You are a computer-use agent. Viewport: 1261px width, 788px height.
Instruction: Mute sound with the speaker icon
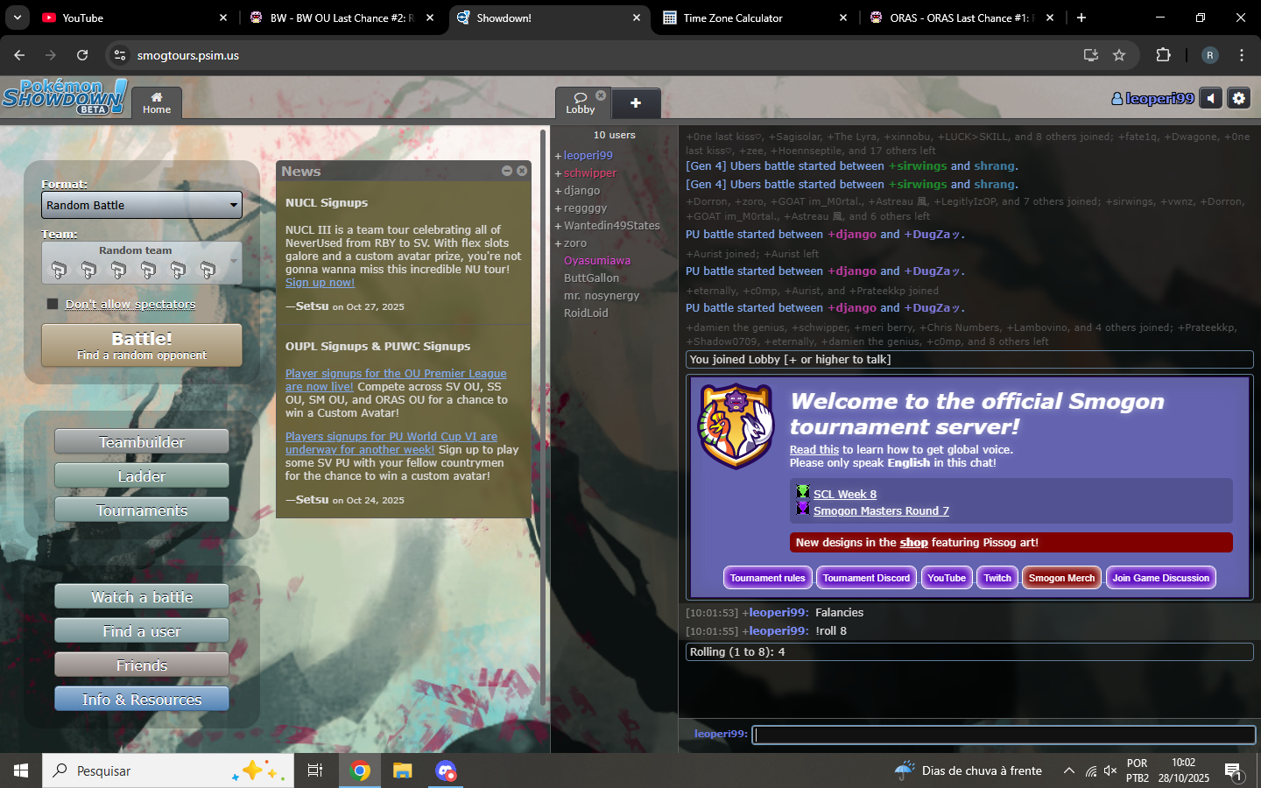pyautogui.click(x=1210, y=99)
